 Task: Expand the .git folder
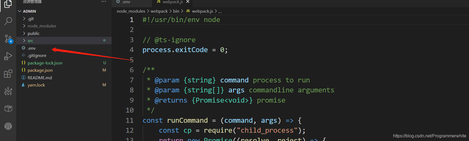point(24,19)
